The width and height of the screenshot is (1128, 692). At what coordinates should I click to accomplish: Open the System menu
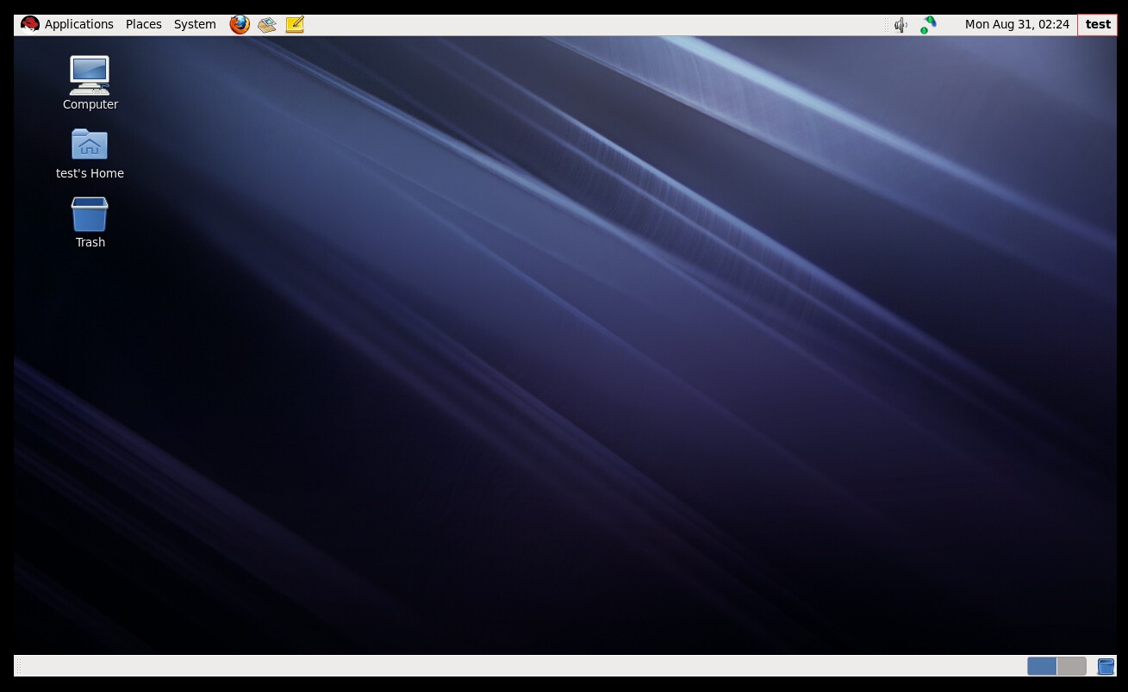pyautogui.click(x=195, y=24)
